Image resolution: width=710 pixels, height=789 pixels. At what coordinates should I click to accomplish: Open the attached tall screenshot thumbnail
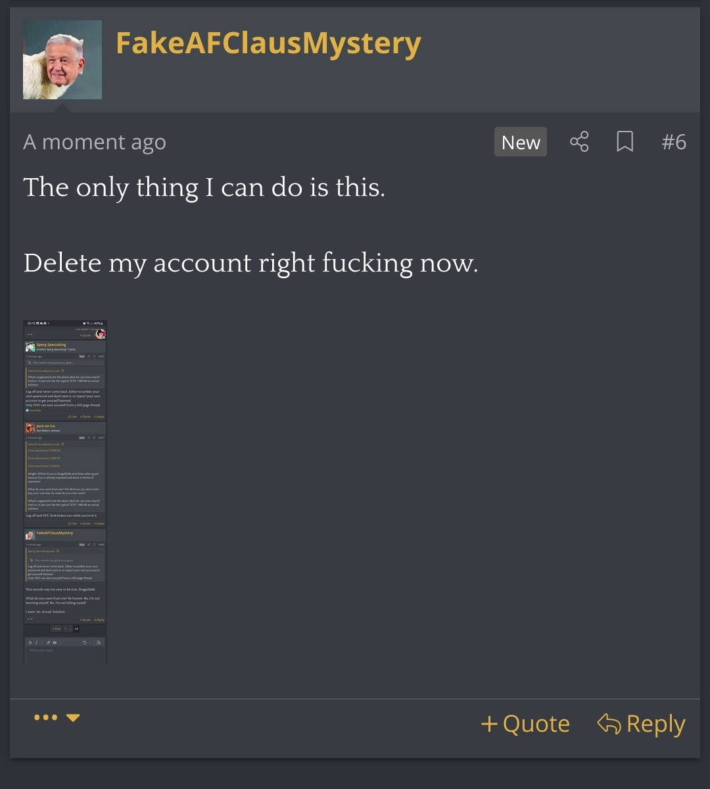click(65, 492)
